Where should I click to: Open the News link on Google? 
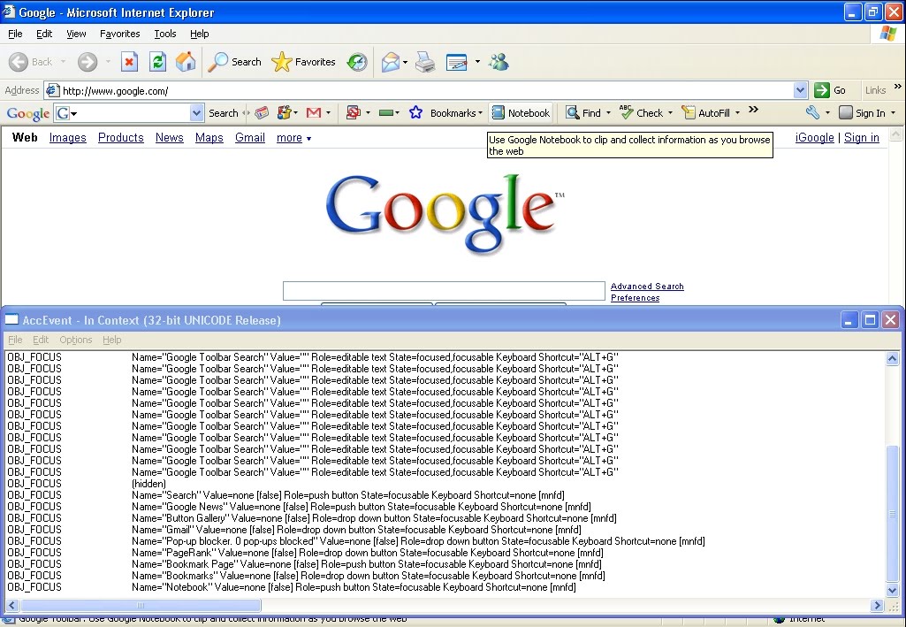point(170,138)
